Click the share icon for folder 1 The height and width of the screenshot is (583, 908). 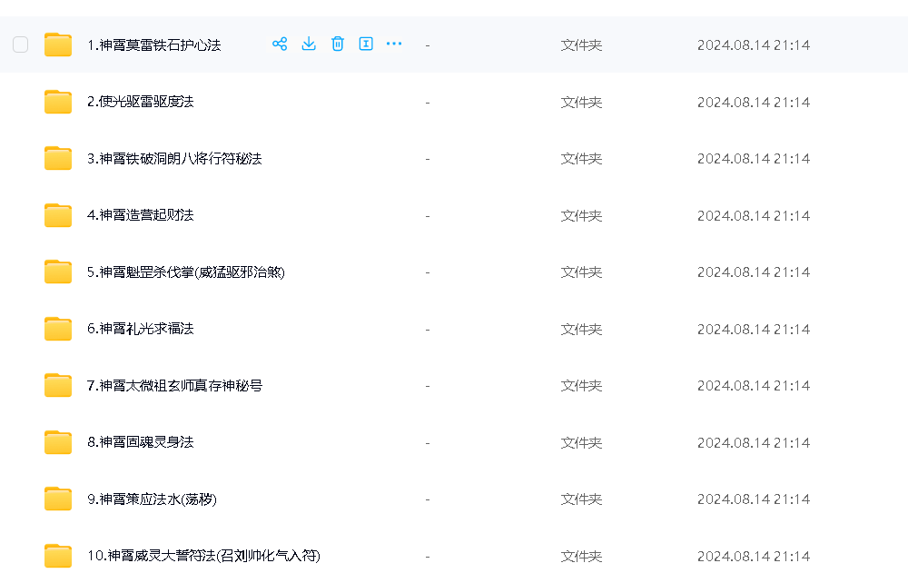click(x=280, y=44)
